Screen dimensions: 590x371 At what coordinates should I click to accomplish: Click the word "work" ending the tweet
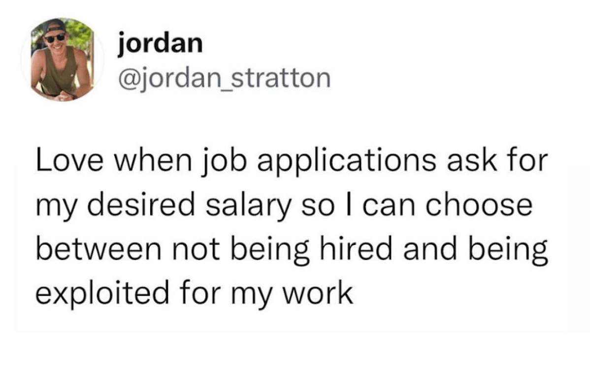click(x=318, y=293)
